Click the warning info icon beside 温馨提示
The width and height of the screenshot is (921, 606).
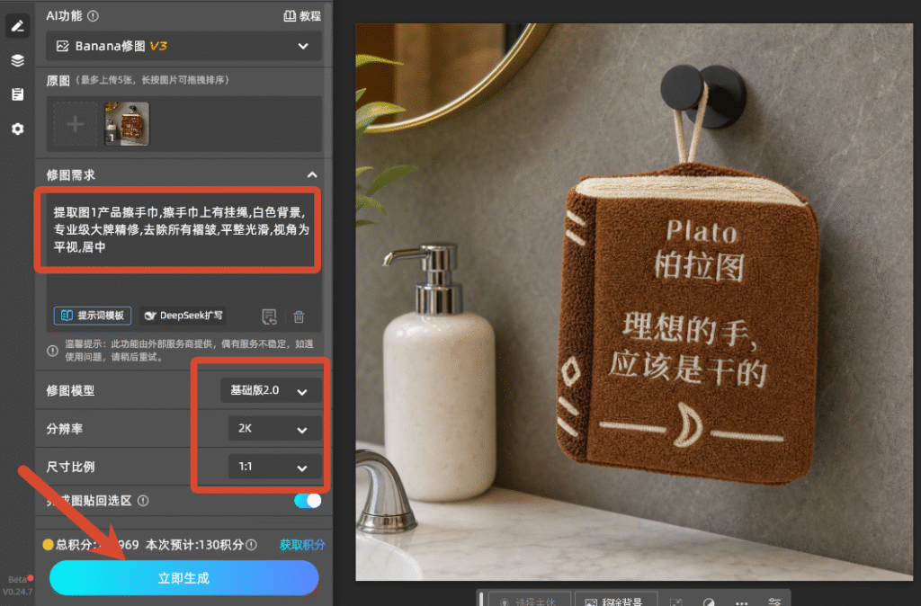click(x=52, y=351)
